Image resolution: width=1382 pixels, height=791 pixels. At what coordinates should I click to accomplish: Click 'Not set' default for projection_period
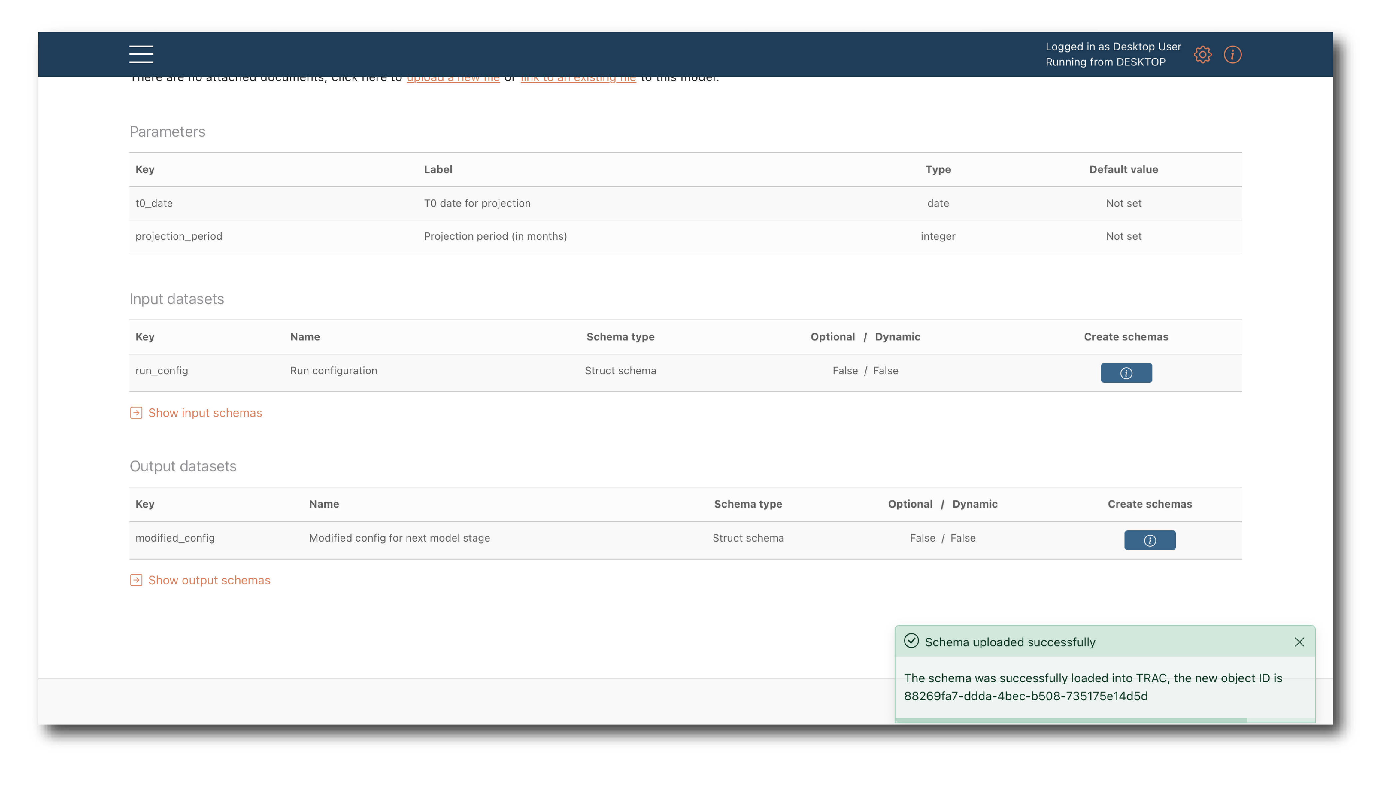[1123, 236]
